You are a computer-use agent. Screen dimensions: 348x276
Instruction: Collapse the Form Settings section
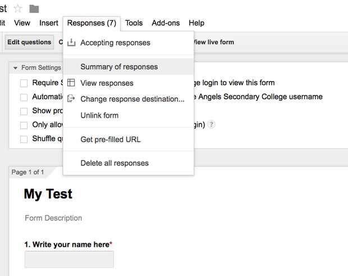(16, 68)
